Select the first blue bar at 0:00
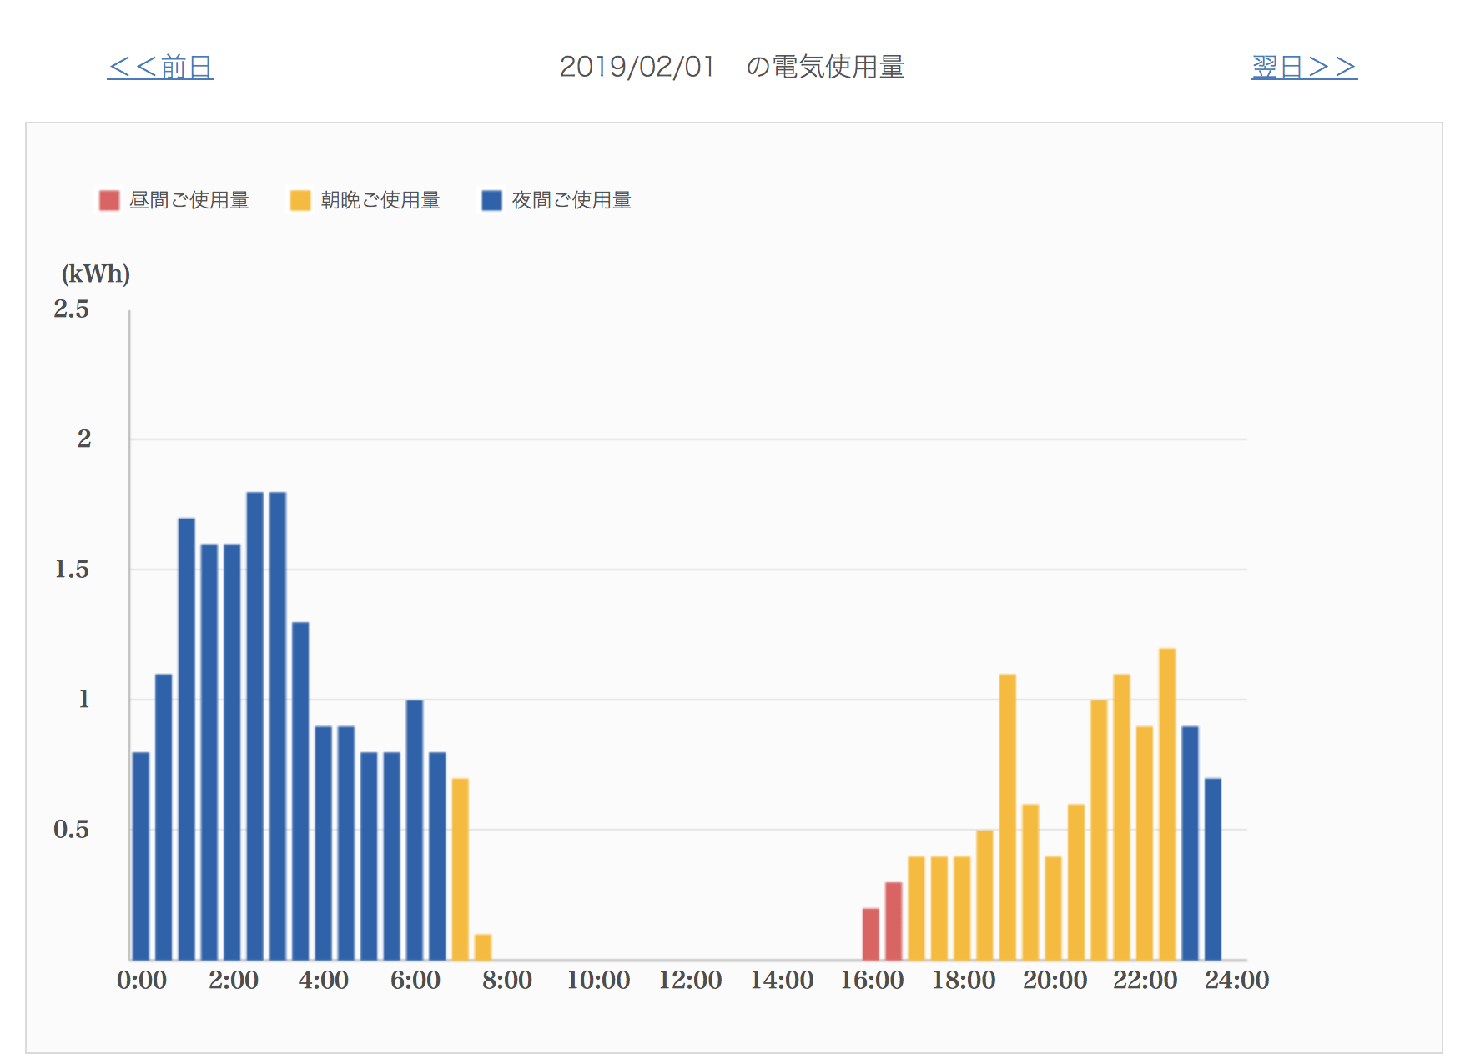Image resolution: width=1460 pixels, height=1064 pixels. (x=141, y=856)
